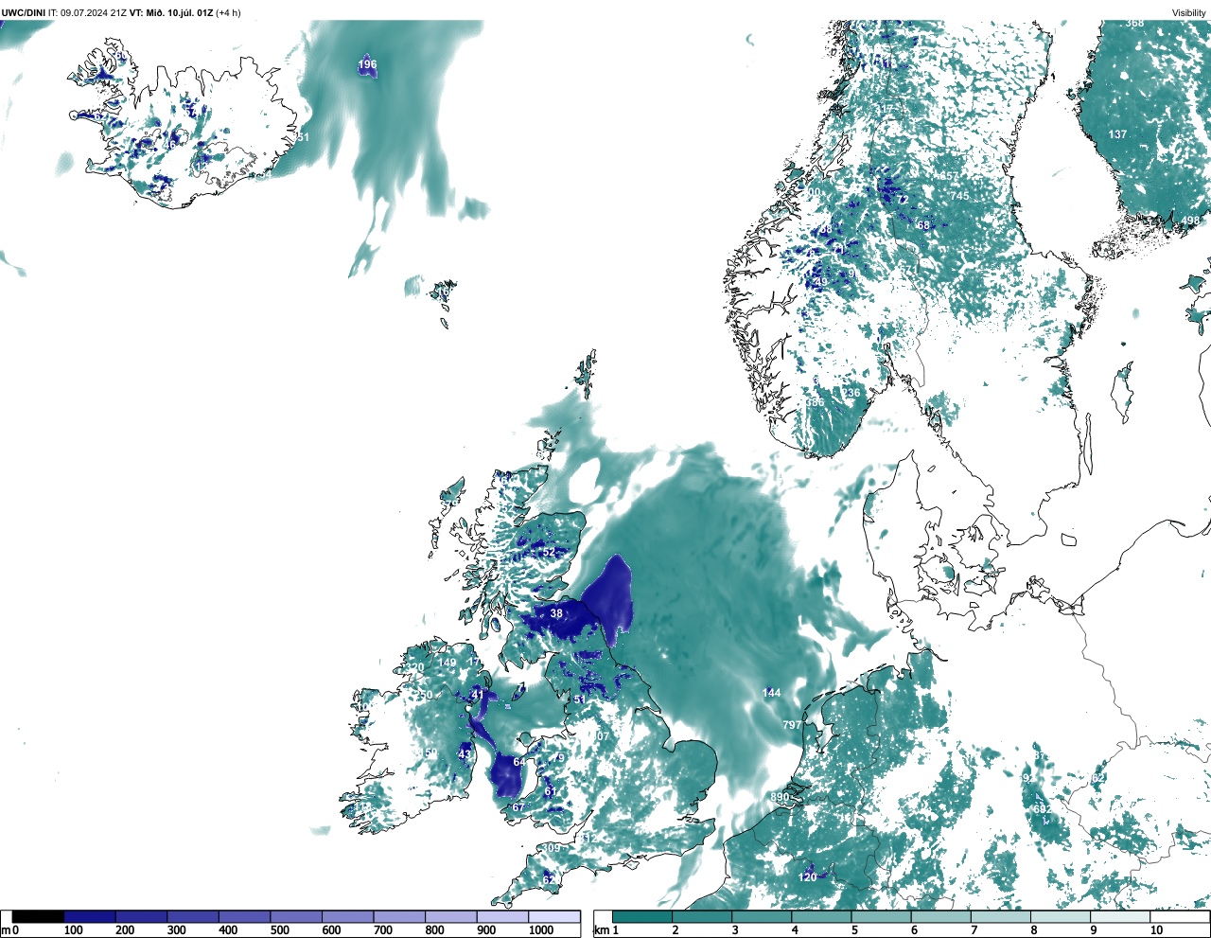Pick the 5–6 km legend swatch
The height and width of the screenshot is (938, 1211).
coord(882,916)
